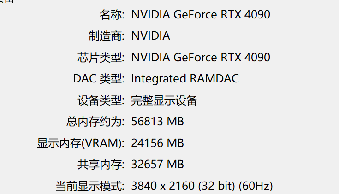339x194 pixels.
Task: Click the 总内存约为 label
Action: click(x=95, y=122)
